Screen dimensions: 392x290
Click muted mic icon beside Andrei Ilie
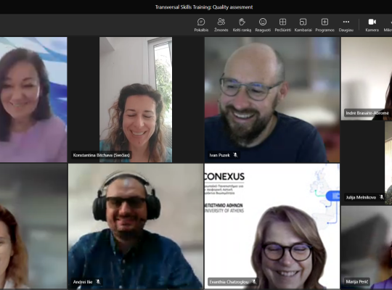point(98,281)
